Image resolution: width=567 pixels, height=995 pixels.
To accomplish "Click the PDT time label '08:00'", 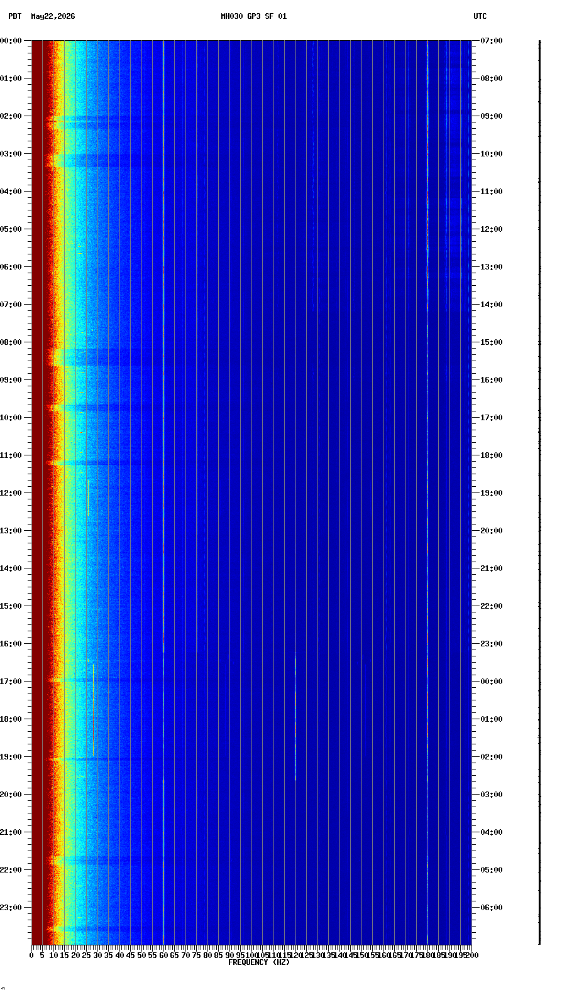I will click(x=11, y=342).
